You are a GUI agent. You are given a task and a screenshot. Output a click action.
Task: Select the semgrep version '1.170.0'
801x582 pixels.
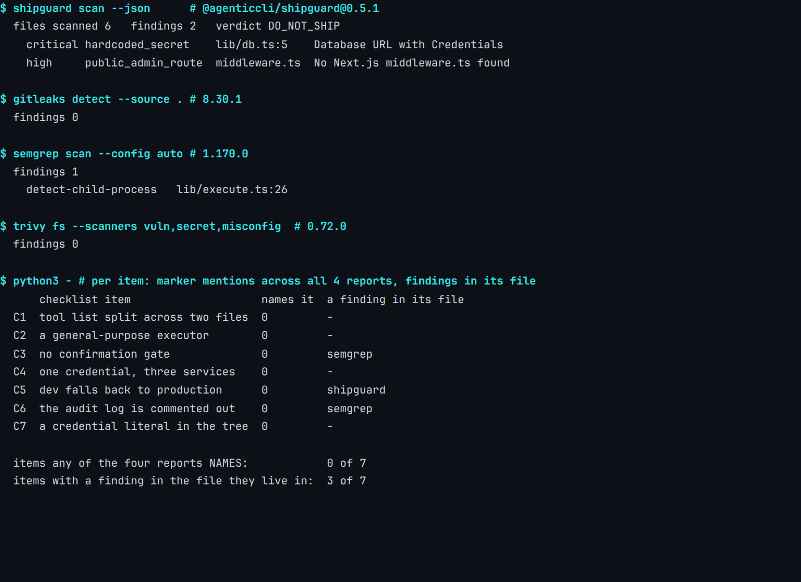(225, 154)
